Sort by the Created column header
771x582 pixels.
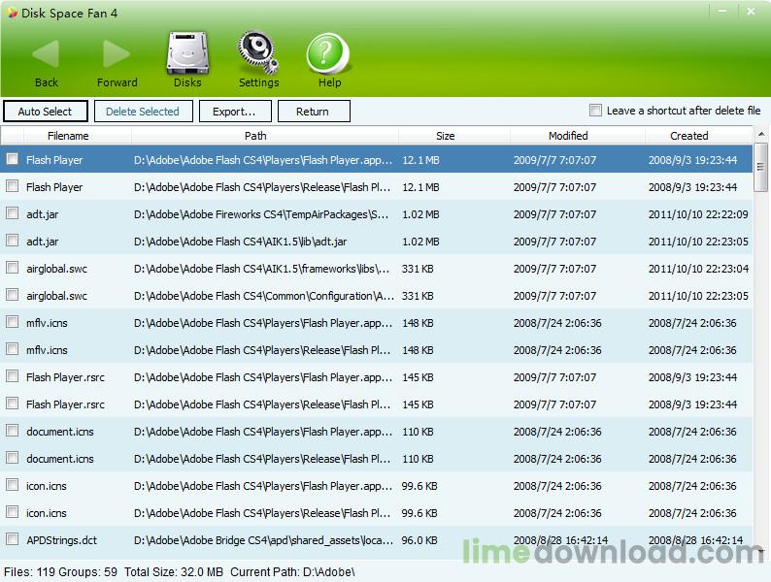689,136
